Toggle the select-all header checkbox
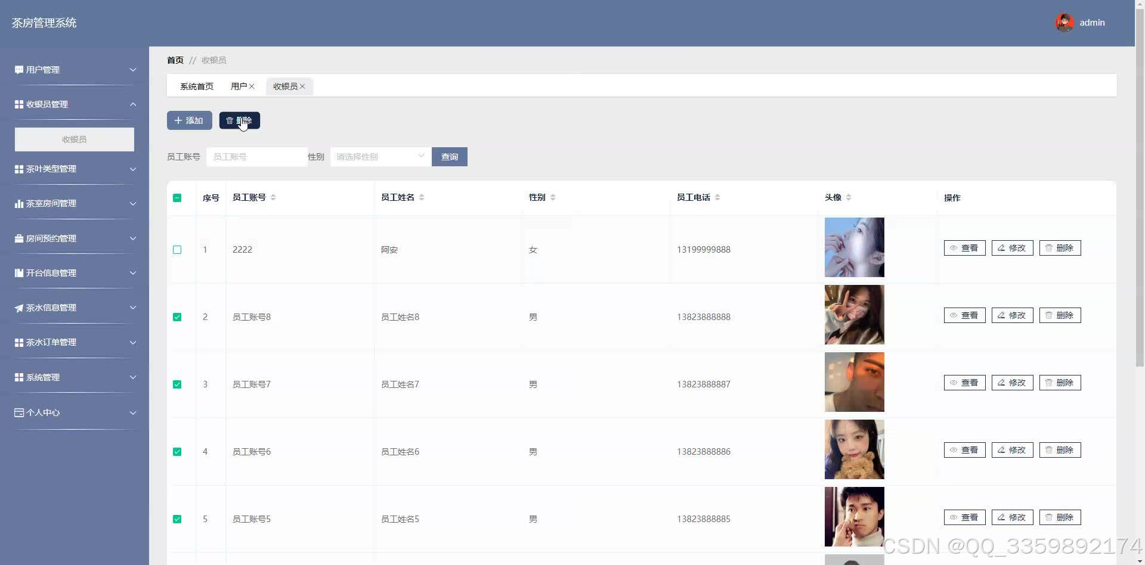Viewport: 1145px width, 565px height. click(177, 198)
